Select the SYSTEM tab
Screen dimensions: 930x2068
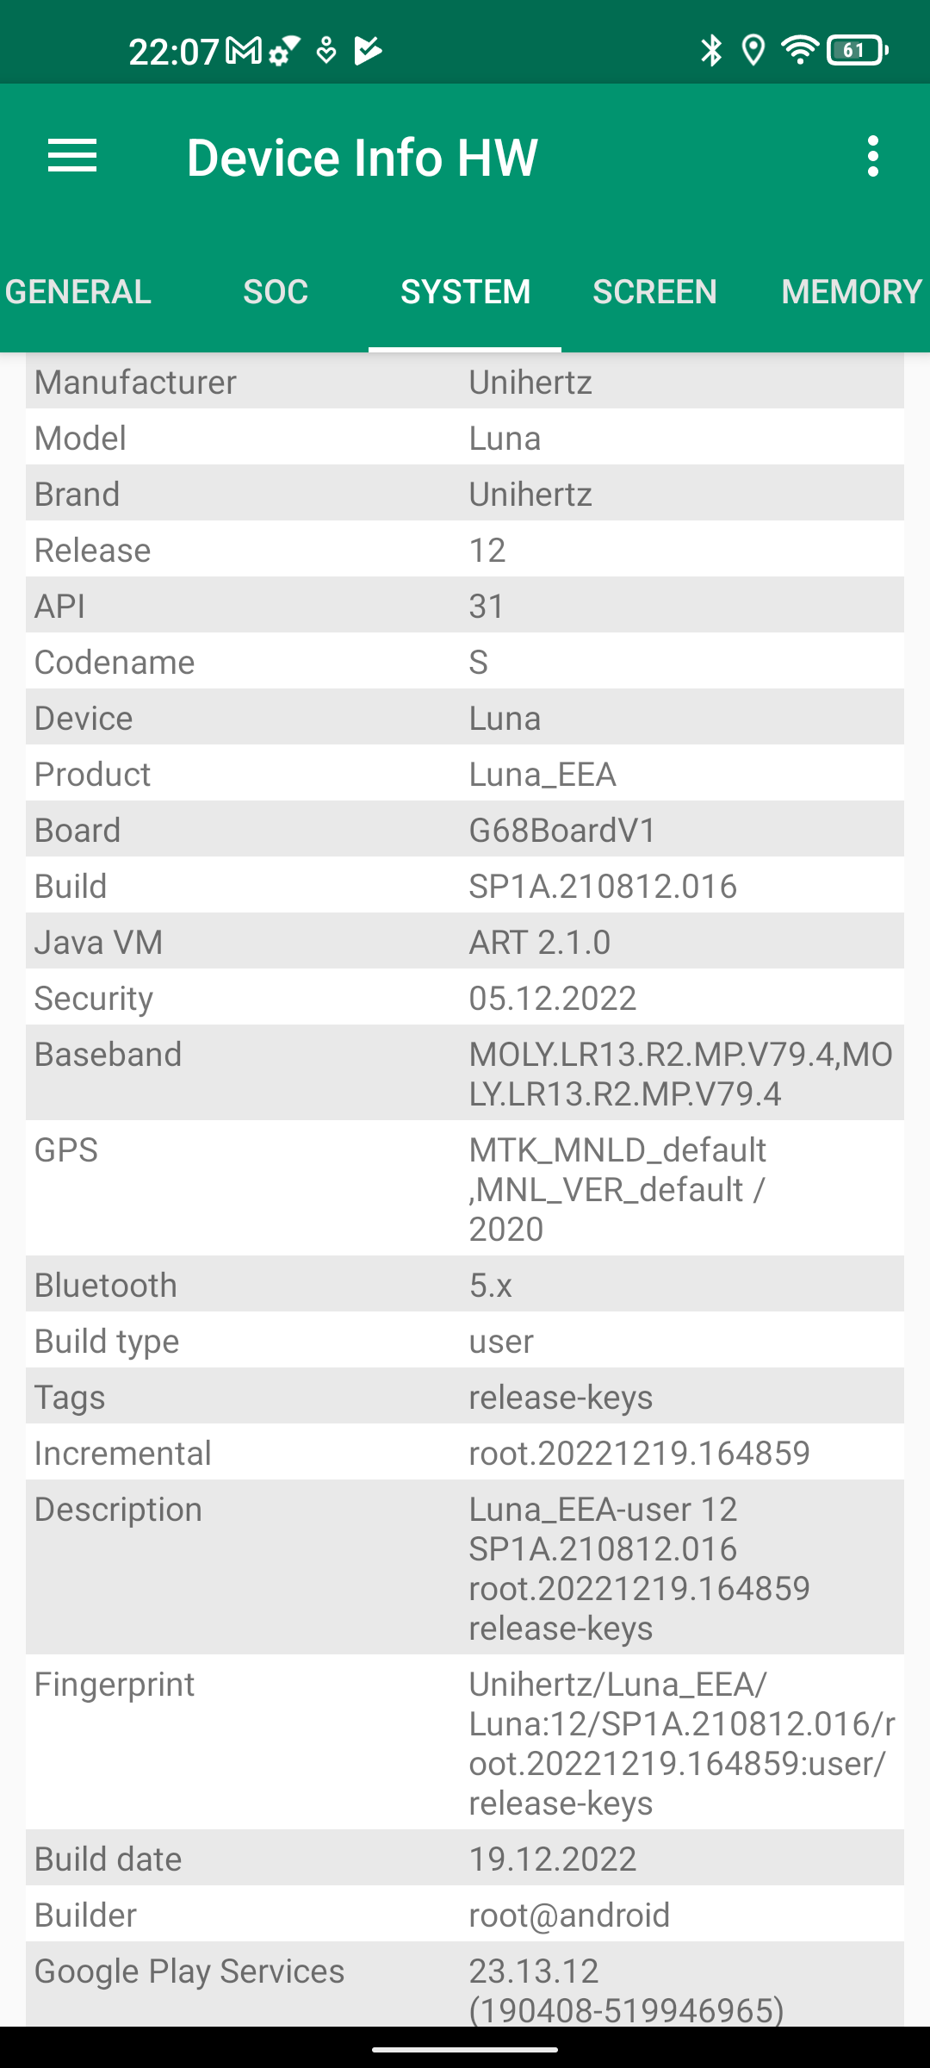click(x=465, y=292)
